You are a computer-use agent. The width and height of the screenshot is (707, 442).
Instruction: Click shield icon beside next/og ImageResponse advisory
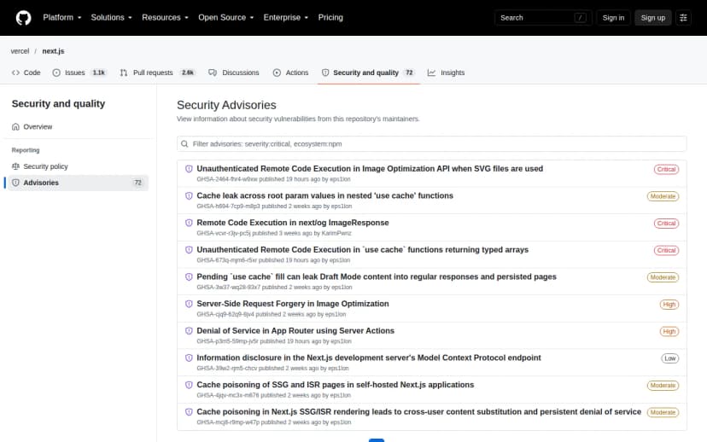[189, 223]
